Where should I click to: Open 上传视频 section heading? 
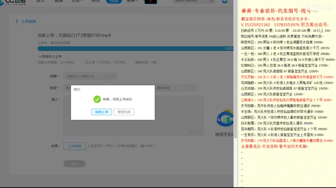pos(29,21)
